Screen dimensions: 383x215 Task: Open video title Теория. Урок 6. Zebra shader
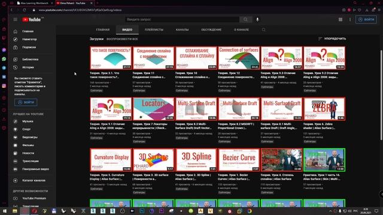point(320,126)
